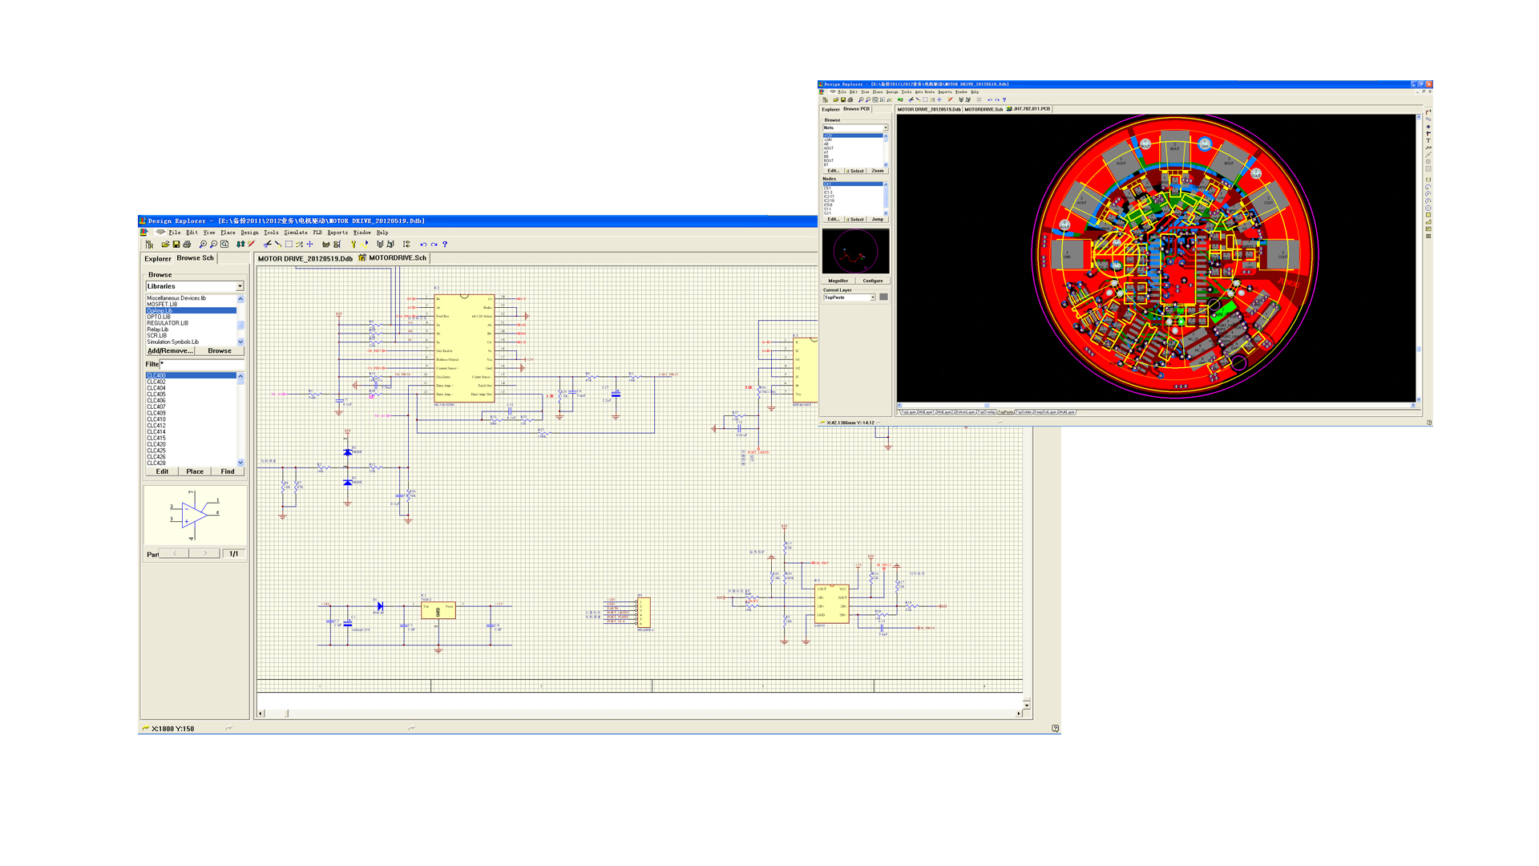Open TopPaste current layer dropdown
The height and width of the screenshot is (866, 1539).
[x=873, y=297]
